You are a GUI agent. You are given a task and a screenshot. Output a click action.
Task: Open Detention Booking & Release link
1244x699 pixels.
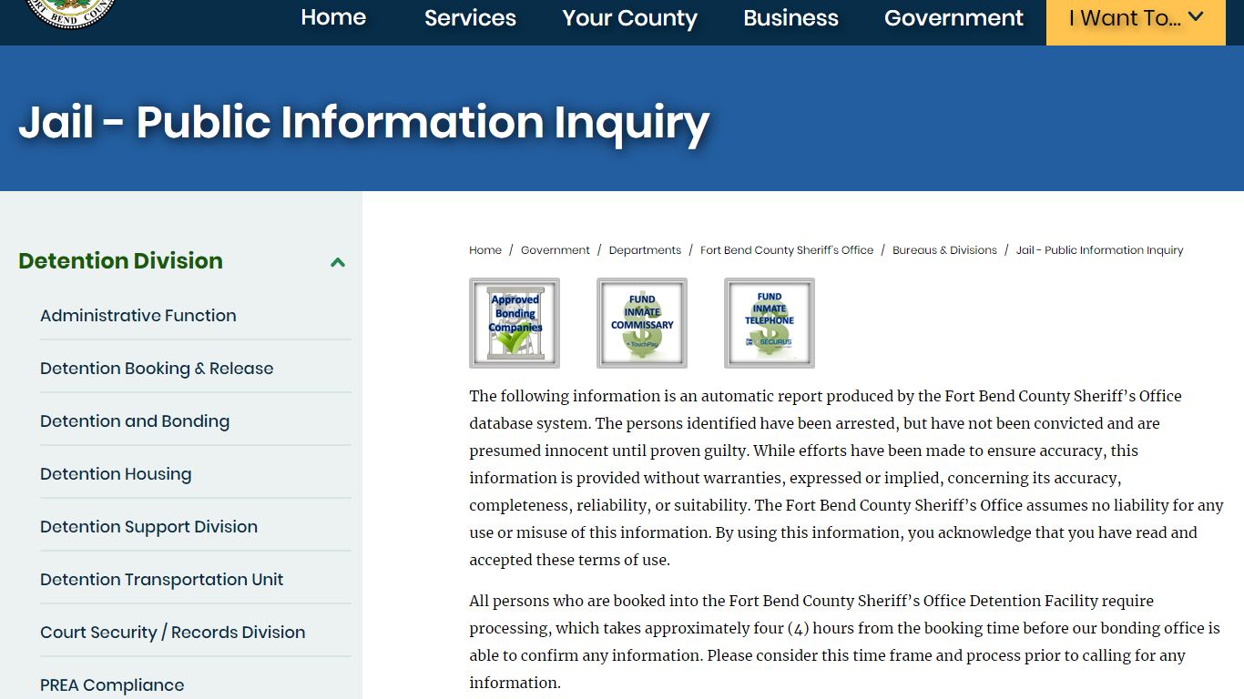(157, 369)
